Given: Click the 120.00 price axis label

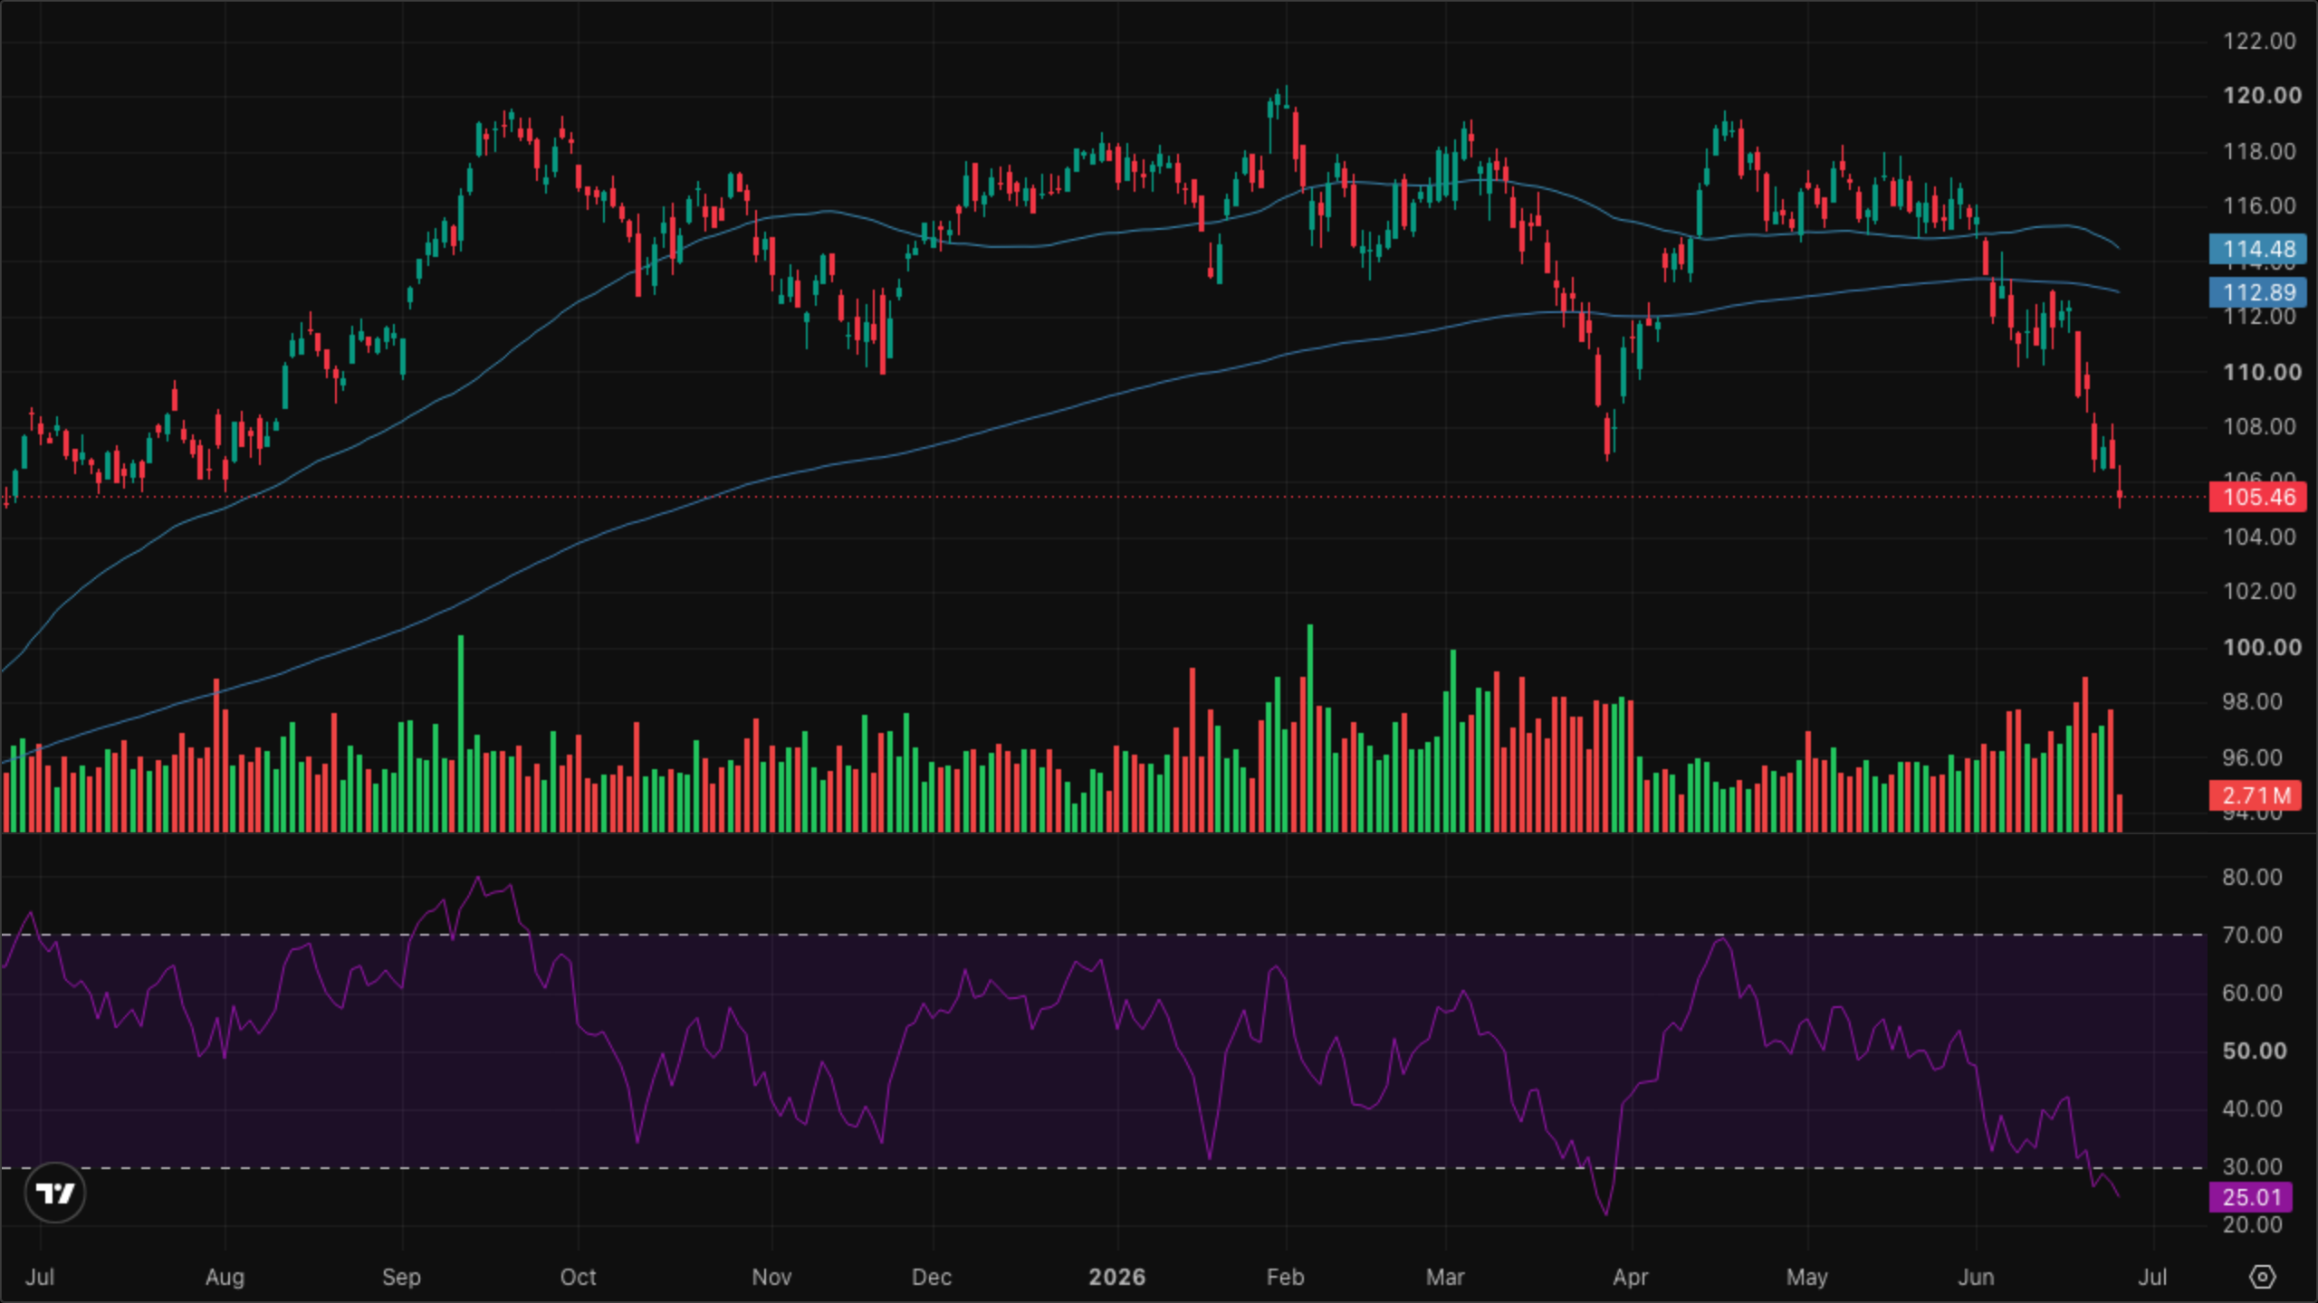Looking at the screenshot, I should click(x=2262, y=96).
